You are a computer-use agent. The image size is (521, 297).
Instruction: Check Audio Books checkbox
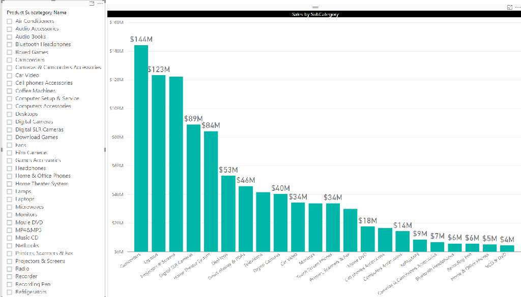point(9,37)
